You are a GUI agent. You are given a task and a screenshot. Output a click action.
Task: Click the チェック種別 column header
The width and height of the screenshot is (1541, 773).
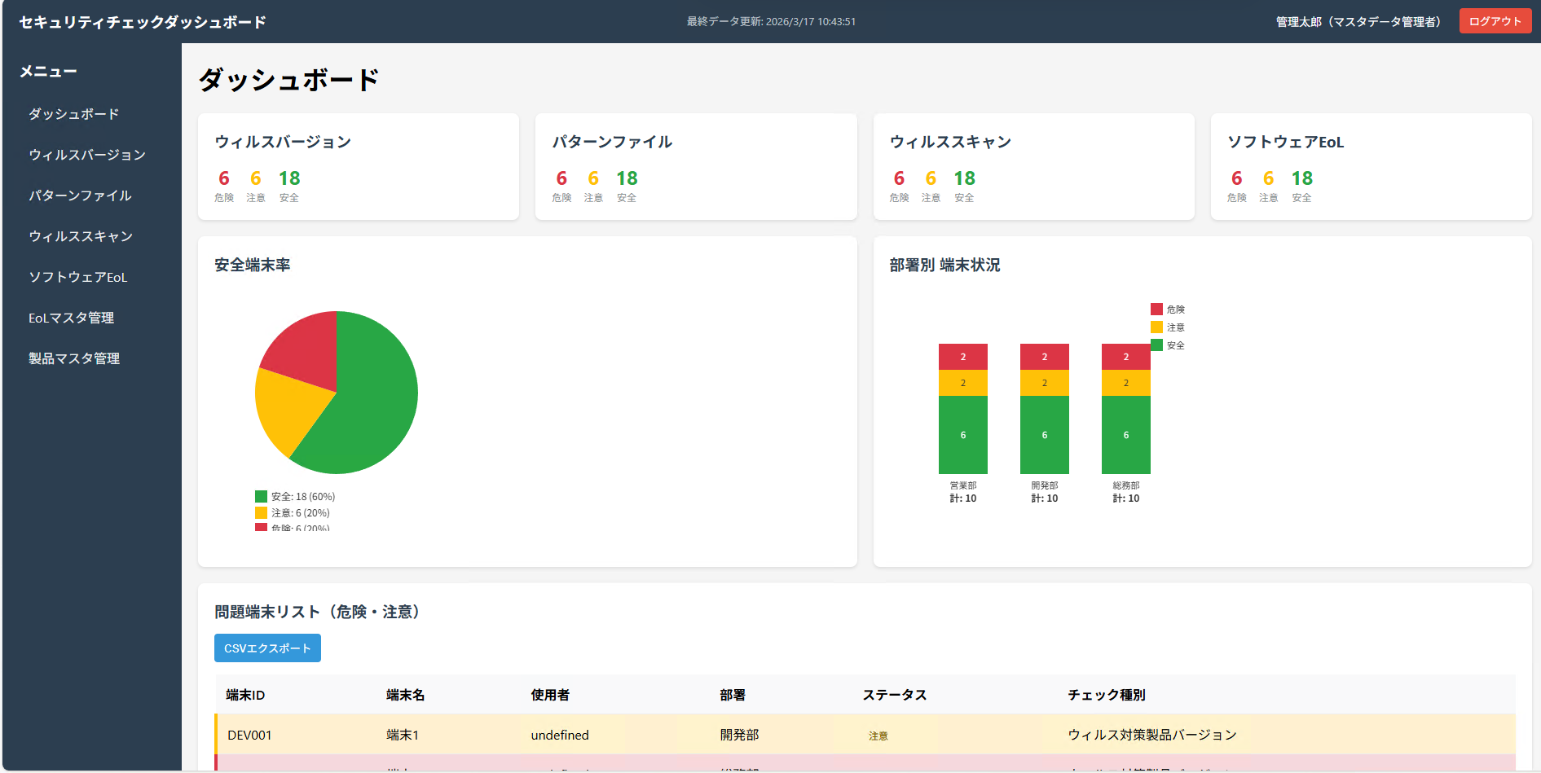pos(1107,695)
